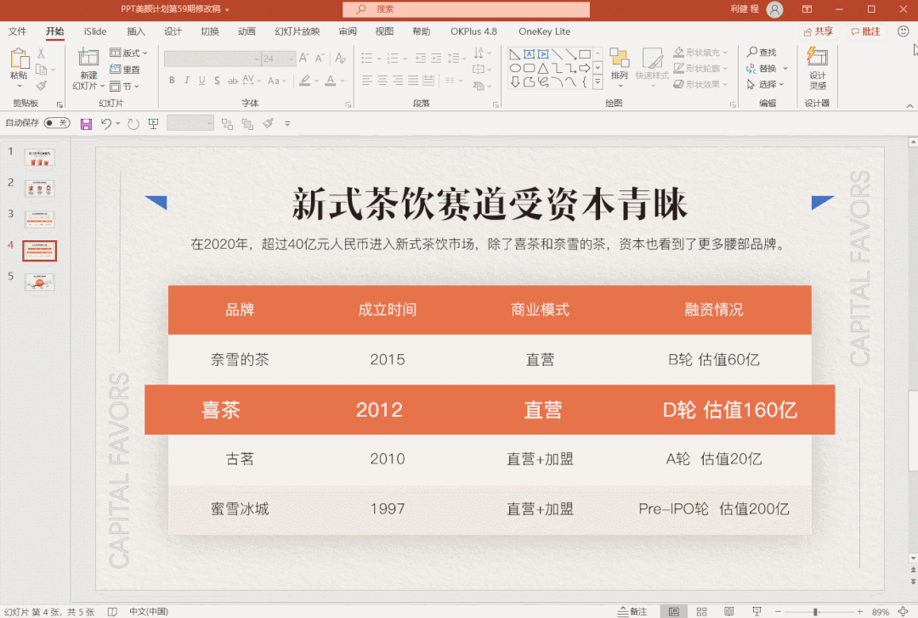Click the 备注 notes button
This screenshot has width=918, height=618.
(x=632, y=611)
